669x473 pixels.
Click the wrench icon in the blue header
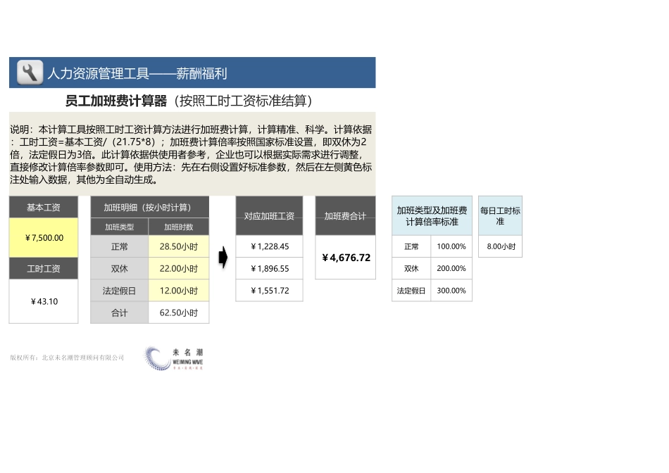click(x=29, y=72)
